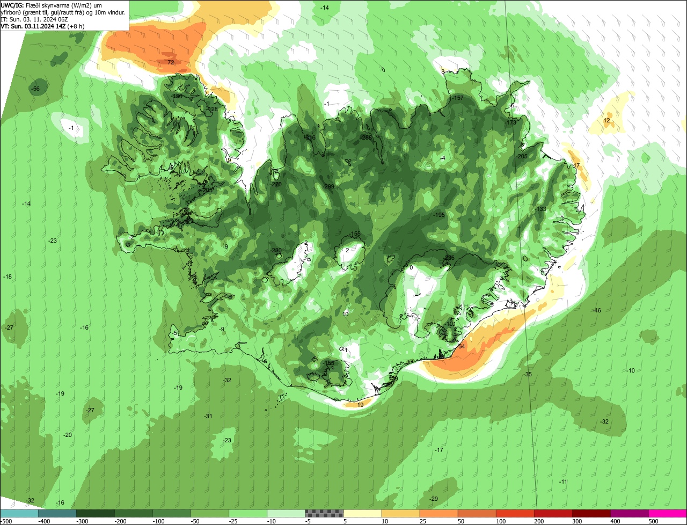687x525 pixels.
Task: Click the map value '-195'
Action: pyautogui.click(x=439, y=215)
